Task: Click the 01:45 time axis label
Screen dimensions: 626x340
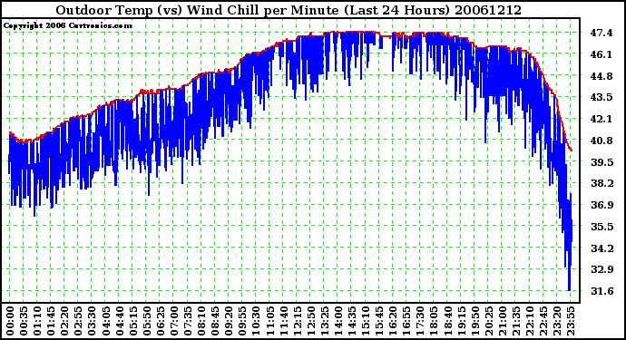Action: pos(51,321)
